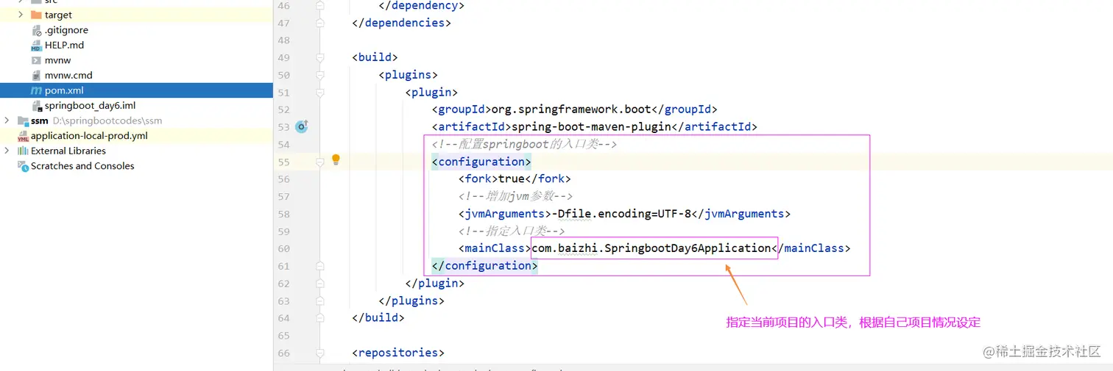Click the fork true value
This screenshot has height=371, width=1113.
pyautogui.click(x=512, y=179)
